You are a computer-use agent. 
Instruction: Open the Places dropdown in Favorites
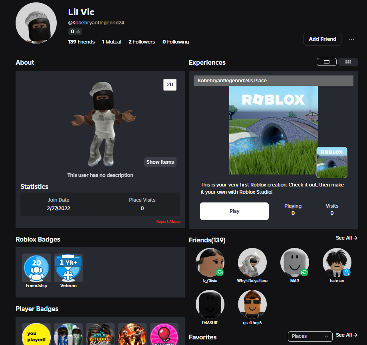310,336
